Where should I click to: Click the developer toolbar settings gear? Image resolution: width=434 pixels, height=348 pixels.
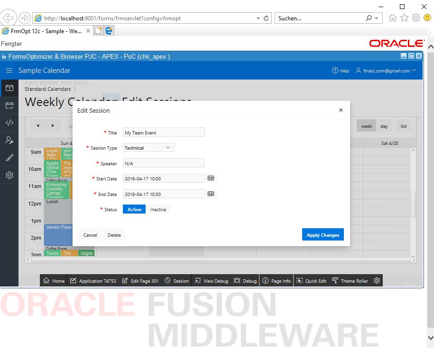[x=377, y=281]
